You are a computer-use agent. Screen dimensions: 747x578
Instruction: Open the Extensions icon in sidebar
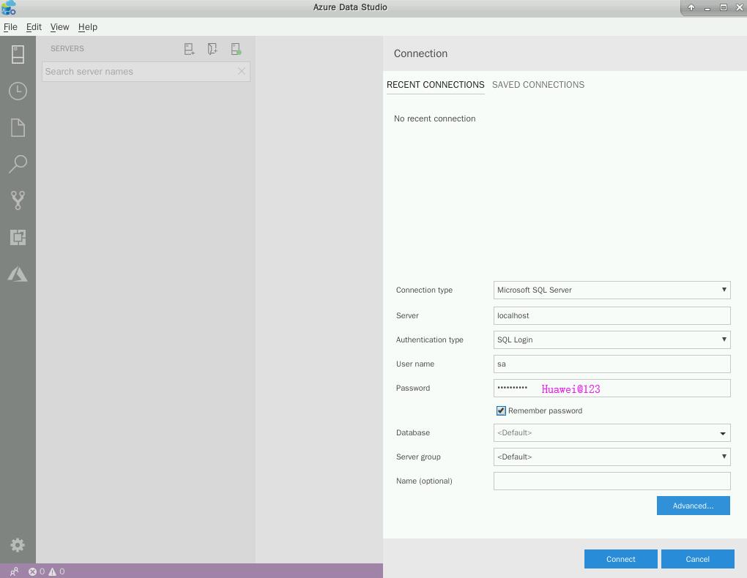[18, 237]
